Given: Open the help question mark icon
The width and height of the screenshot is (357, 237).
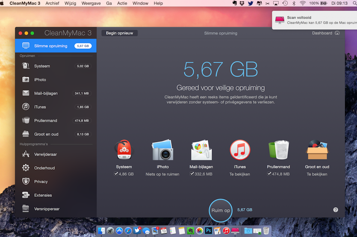Looking at the screenshot, I should (x=336, y=210).
